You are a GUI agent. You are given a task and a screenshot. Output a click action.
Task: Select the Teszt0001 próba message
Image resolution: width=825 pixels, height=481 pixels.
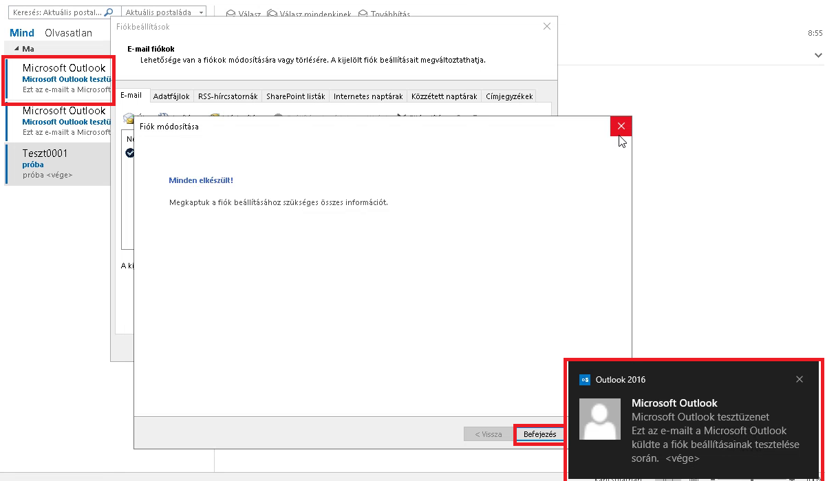click(x=58, y=164)
